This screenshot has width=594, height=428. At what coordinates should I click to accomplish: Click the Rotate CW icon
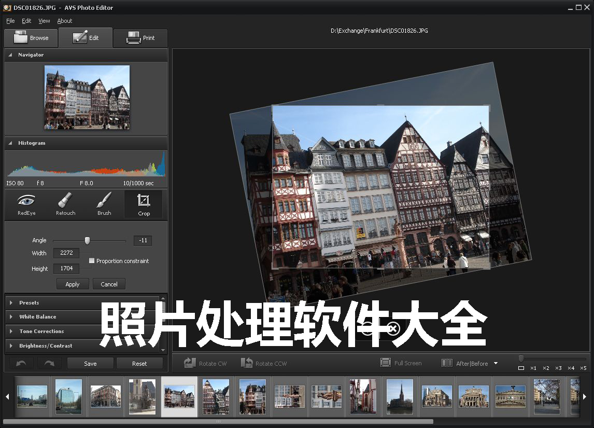tap(190, 363)
